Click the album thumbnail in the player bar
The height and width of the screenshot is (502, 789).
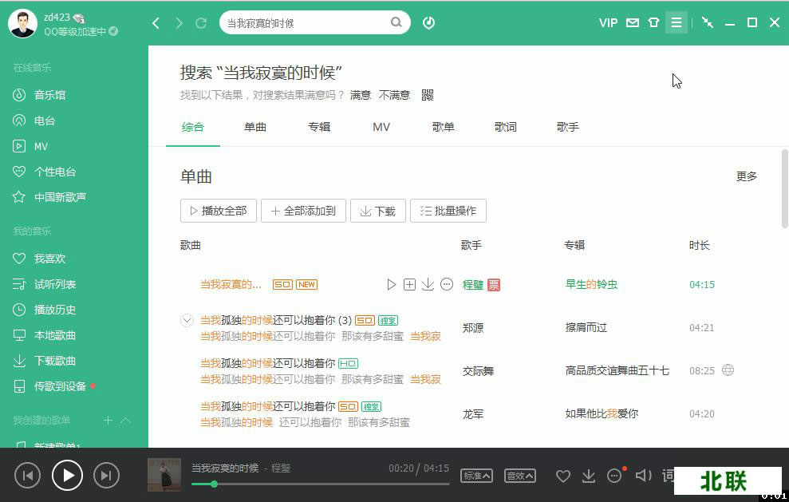[164, 475]
